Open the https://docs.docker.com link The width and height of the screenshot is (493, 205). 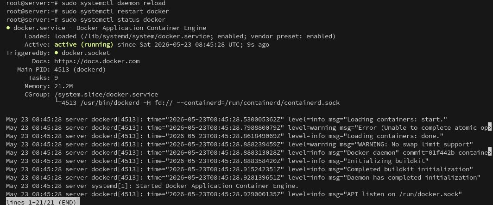pyautogui.click(x=97, y=61)
